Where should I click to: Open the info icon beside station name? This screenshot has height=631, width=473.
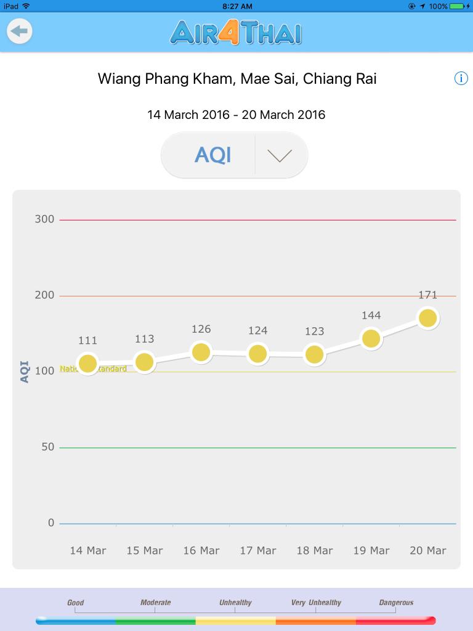tap(461, 78)
